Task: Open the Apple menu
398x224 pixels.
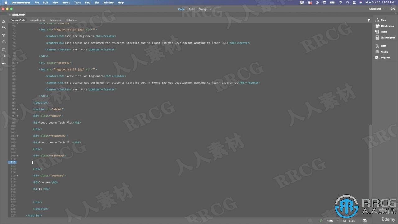Action: tap(6, 2)
